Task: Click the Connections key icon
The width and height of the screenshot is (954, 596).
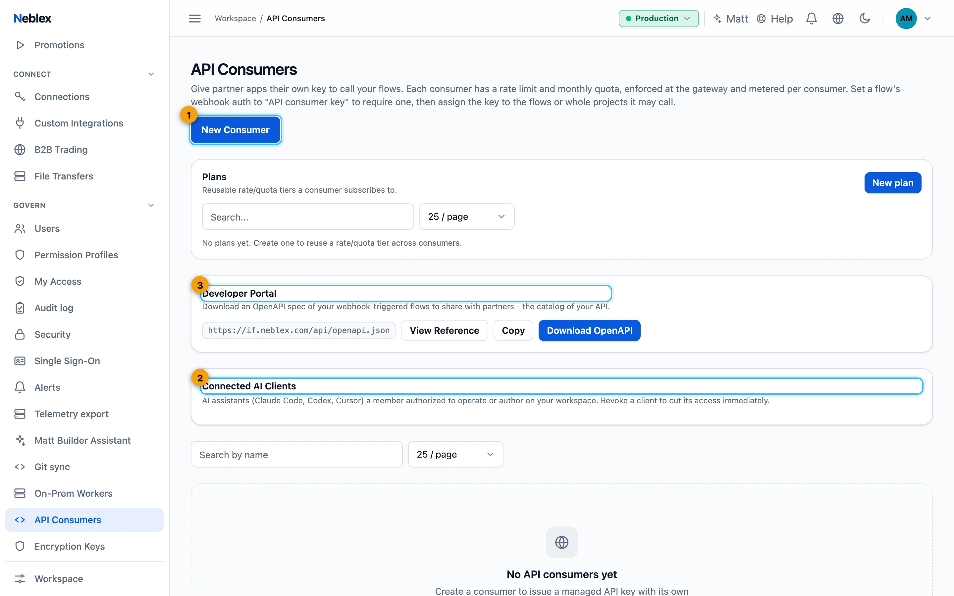Action: [x=20, y=97]
